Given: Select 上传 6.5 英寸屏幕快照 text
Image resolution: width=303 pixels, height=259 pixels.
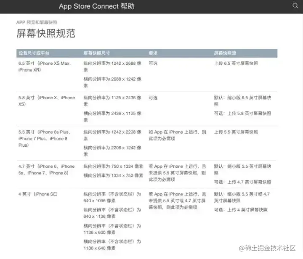Looking at the screenshot, I should (236, 63).
